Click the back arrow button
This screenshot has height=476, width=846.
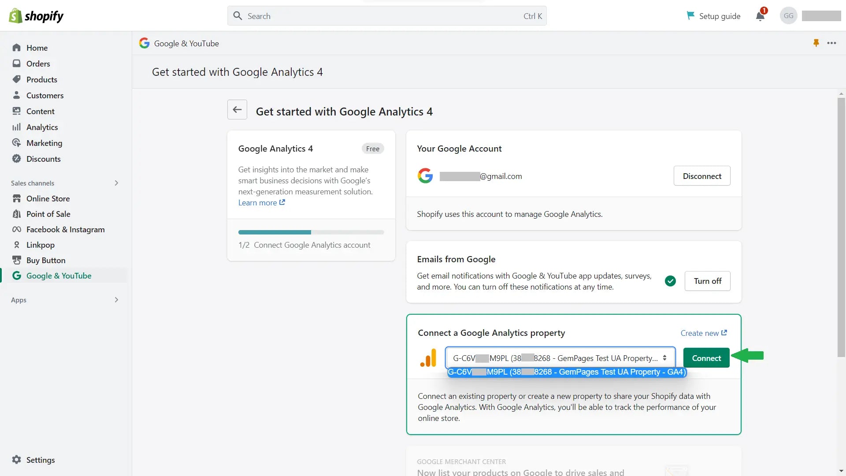[x=237, y=110]
